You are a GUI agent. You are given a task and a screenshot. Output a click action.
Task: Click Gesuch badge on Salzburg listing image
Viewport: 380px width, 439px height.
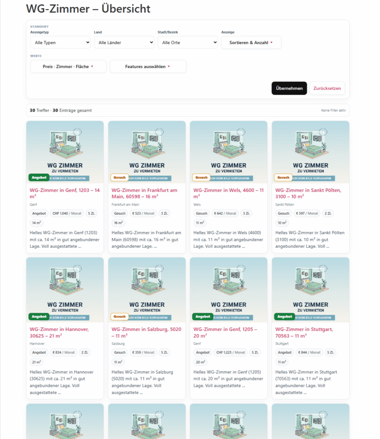pos(120,316)
